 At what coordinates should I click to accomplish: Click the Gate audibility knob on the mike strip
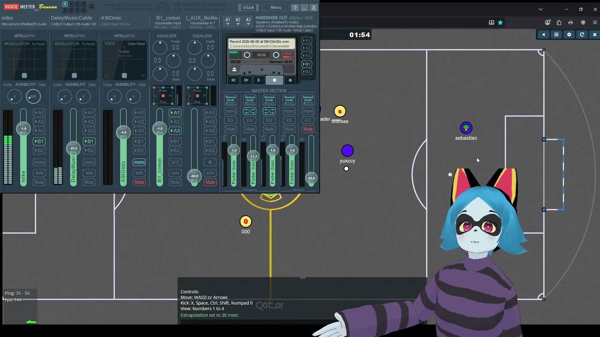(33, 96)
